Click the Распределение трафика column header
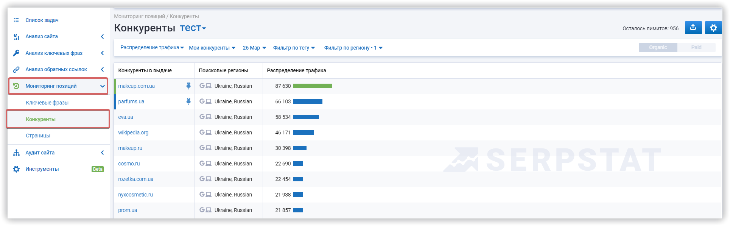This screenshot has height=226, width=730. (x=296, y=70)
